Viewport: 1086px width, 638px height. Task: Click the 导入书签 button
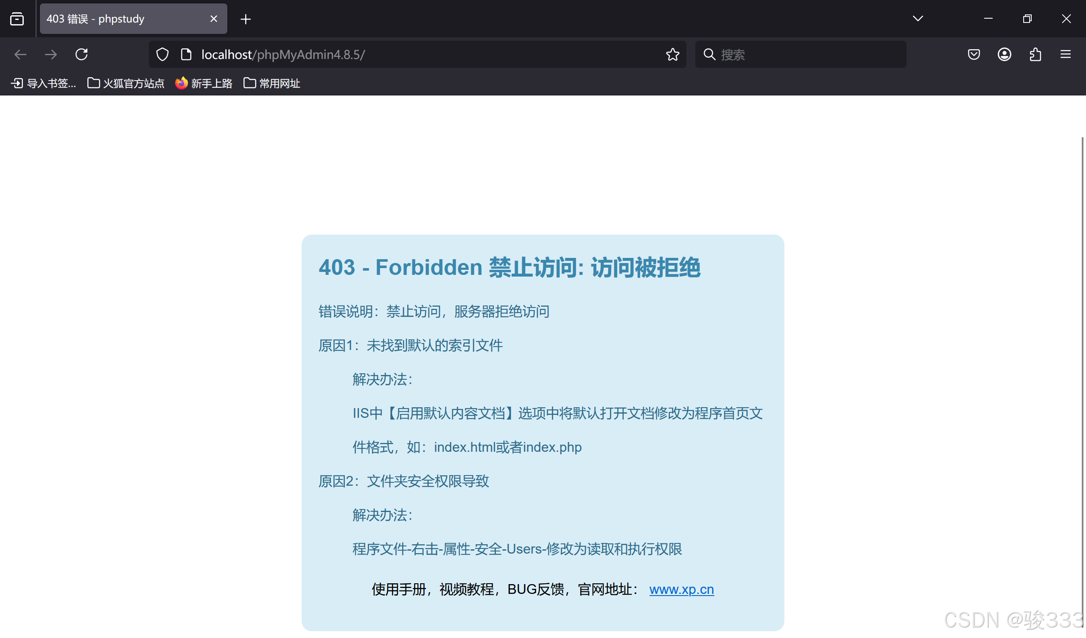43,83
